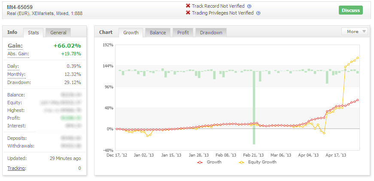
Task: Select the Stats tab
Action: pyautogui.click(x=33, y=33)
